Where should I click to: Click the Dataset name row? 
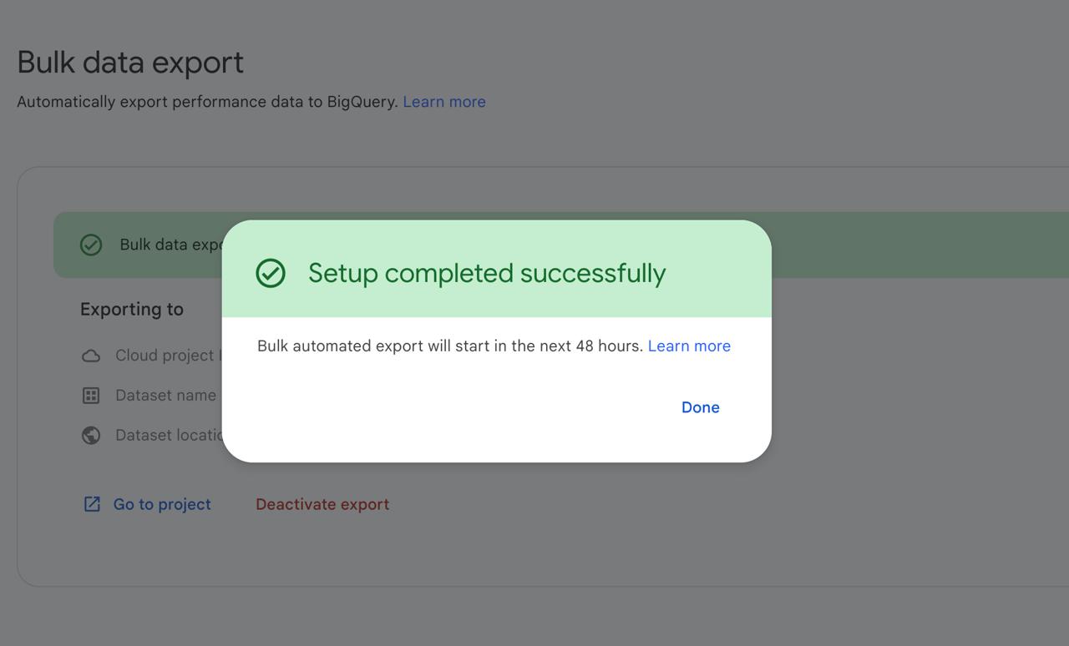pos(165,395)
